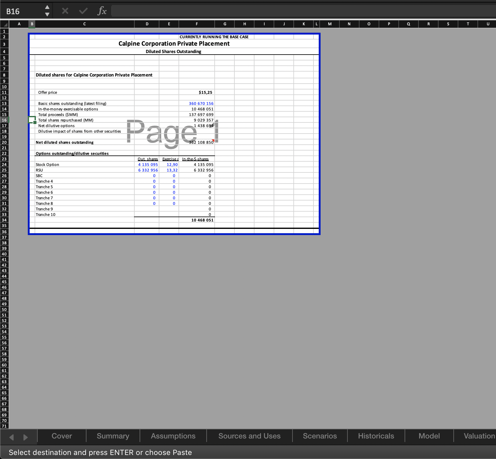The height and width of the screenshot is (459, 496).
Task: Select the In-the-$-shares heading
Action: point(195,159)
